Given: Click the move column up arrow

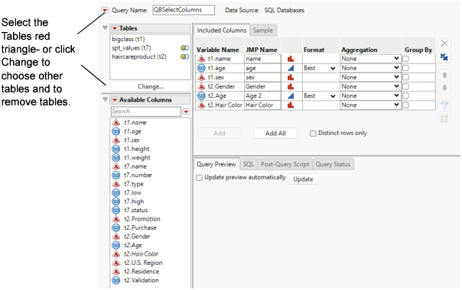Looking at the screenshot, I should (x=444, y=75).
